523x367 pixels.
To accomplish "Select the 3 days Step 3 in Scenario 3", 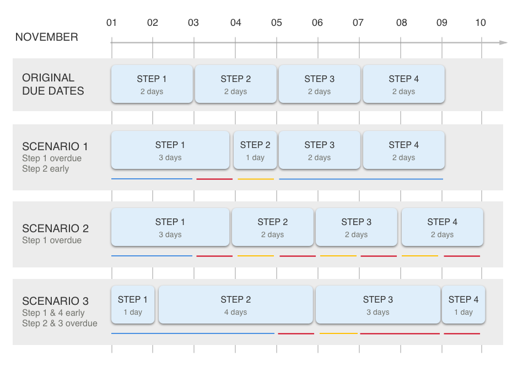I will click(378, 304).
